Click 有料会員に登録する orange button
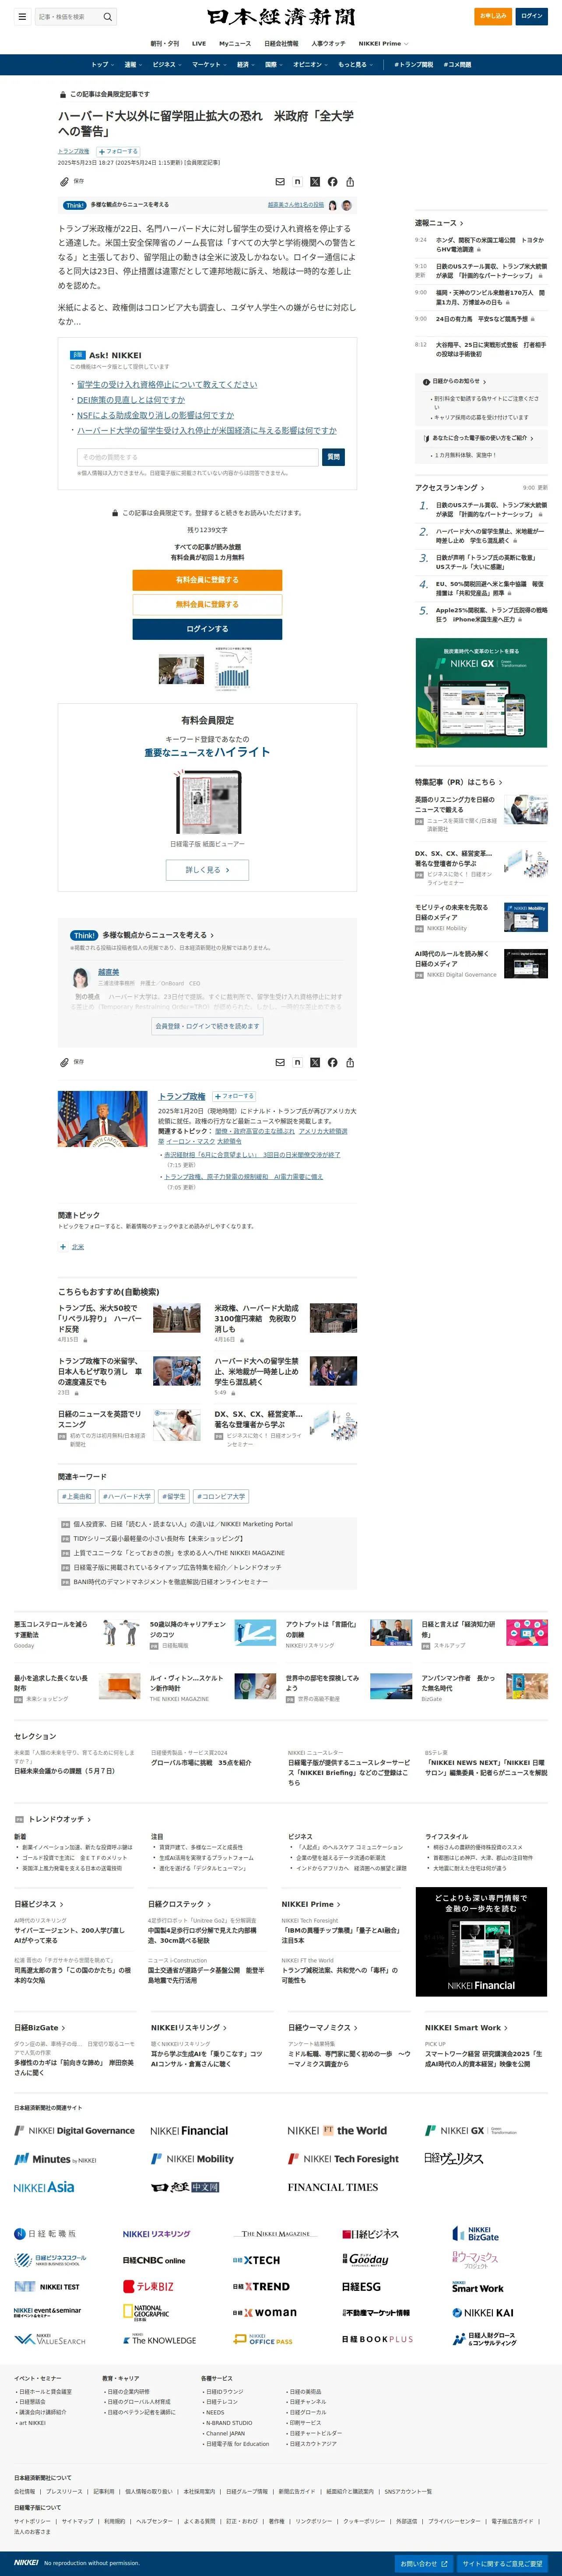562x2576 pixels. pyautogui.click(x=207, y=580)
